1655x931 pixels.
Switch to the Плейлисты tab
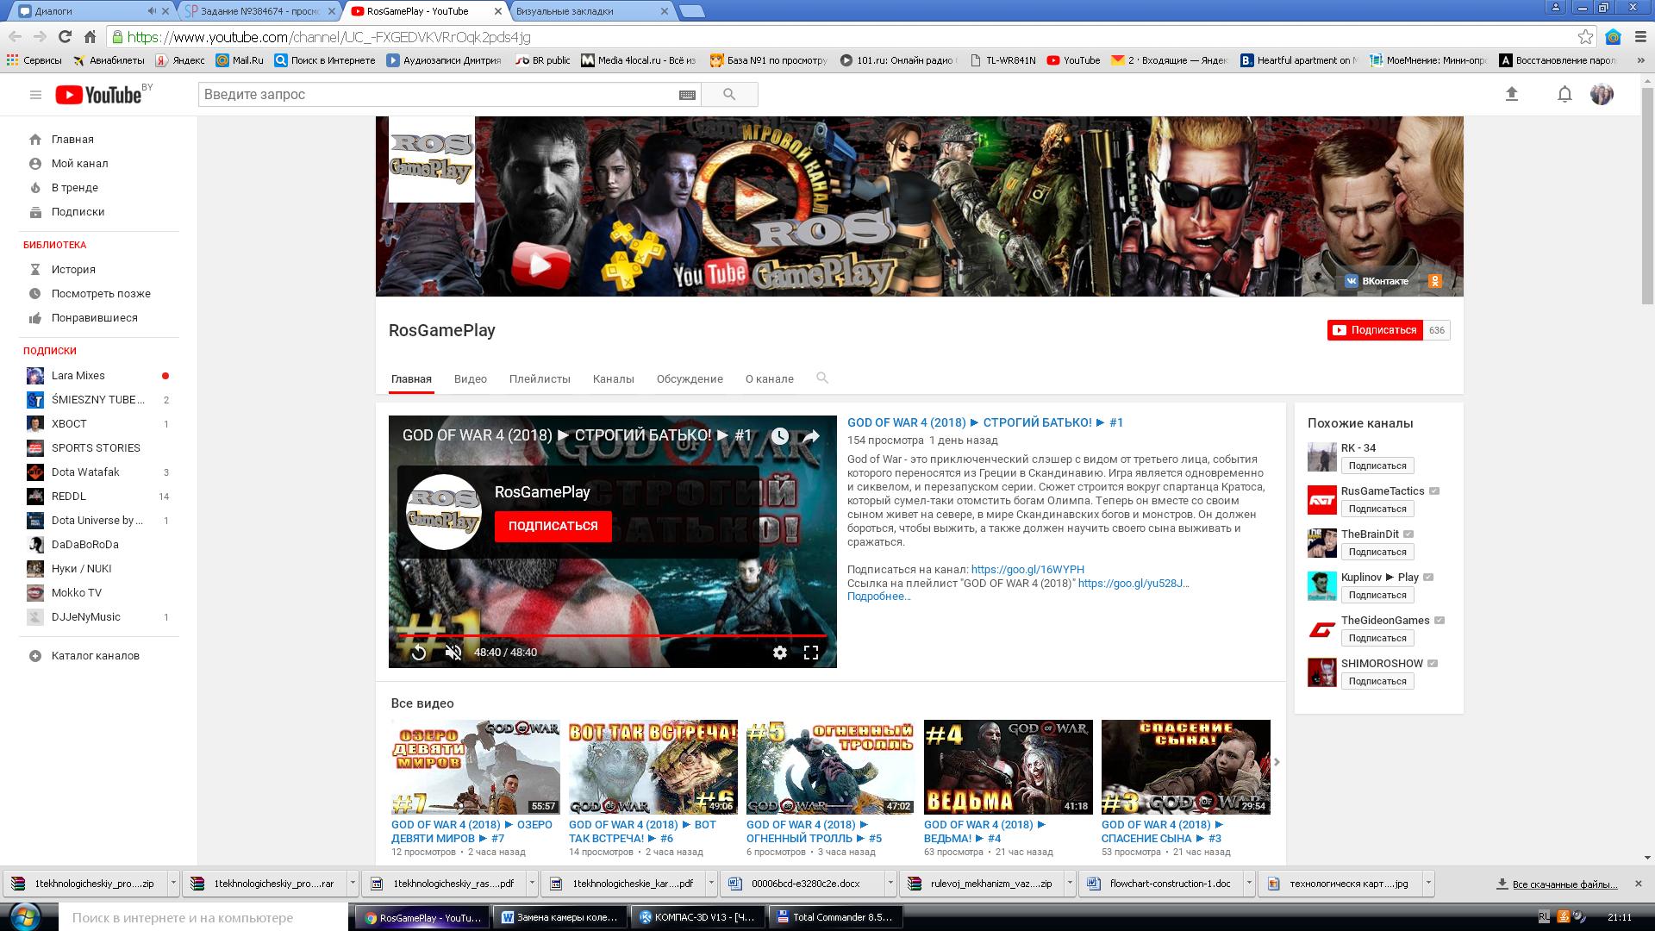[x=540, y=379]
